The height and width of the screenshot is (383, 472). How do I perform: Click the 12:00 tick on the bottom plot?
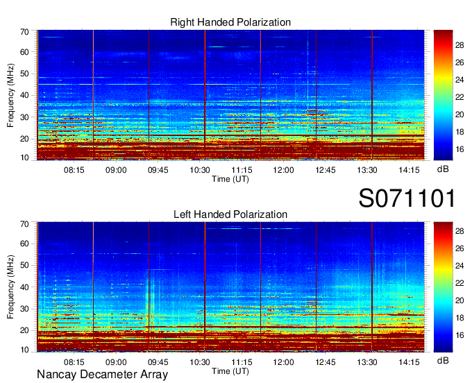[x=283, y=362]
